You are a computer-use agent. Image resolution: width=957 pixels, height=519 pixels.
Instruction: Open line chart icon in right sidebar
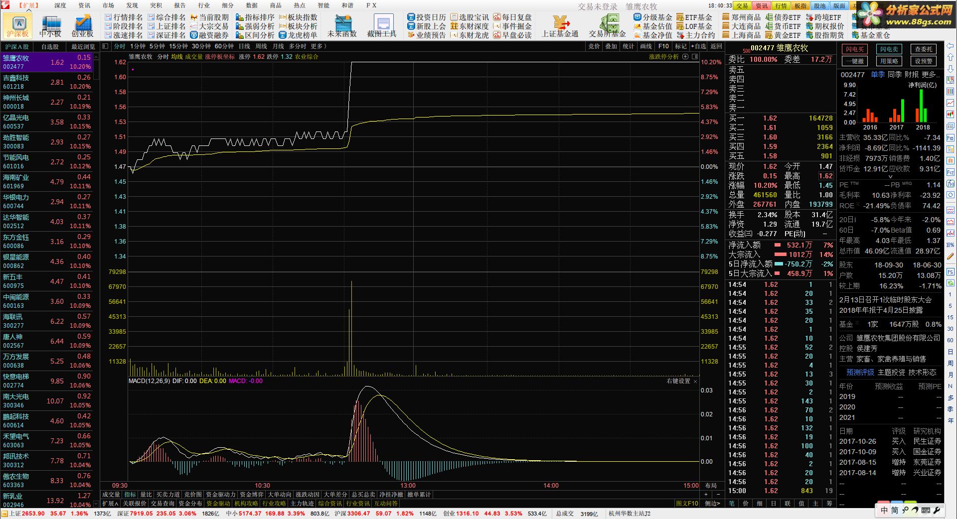tap(951, 103)
